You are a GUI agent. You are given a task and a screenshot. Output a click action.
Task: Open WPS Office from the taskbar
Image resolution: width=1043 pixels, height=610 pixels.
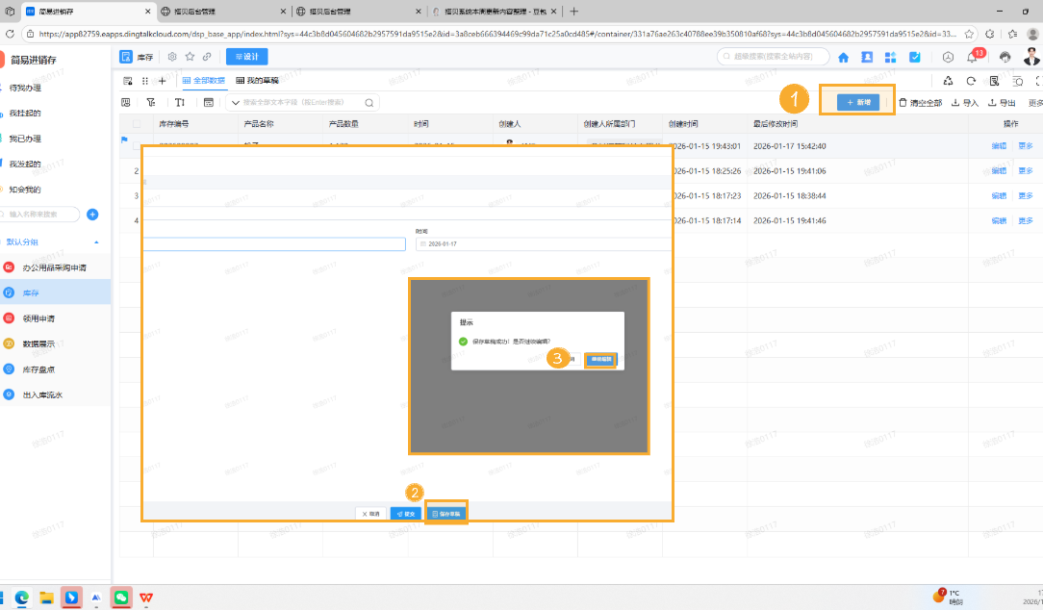coord(147,597)
